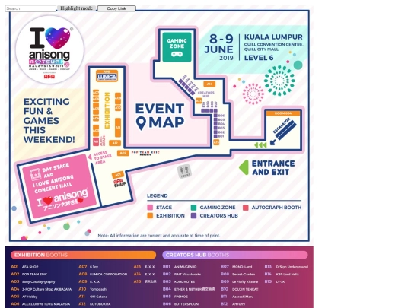
Task: Select booth A09 on the map
Action: coord(118,98)
